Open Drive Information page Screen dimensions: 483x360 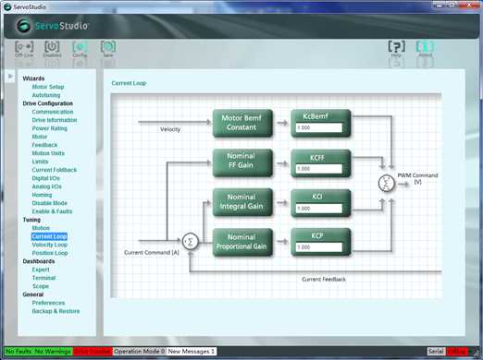tap(55, 120)
